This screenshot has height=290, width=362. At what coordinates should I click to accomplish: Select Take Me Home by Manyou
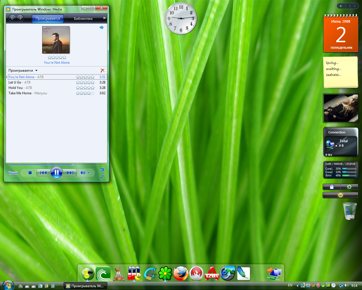pyautogui.click(x=28, y=93)
